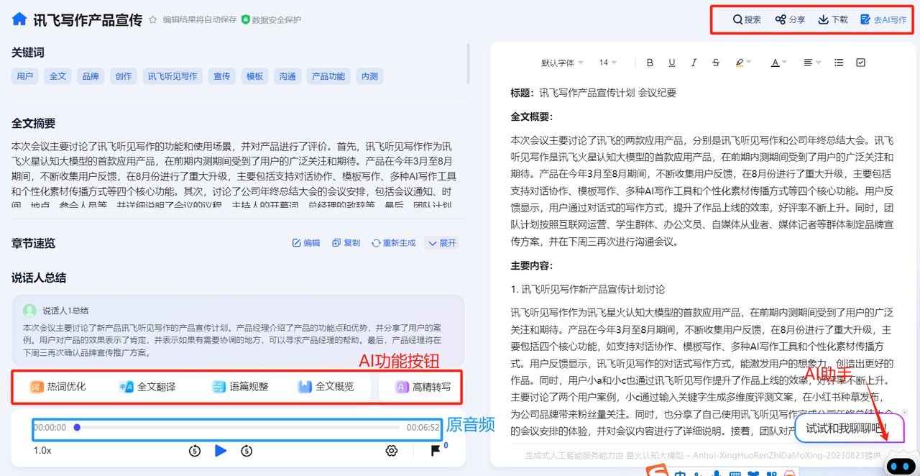Open 全文概览 full-text overview
Viewport: 920px width, 476px height.
coord(326,387)
